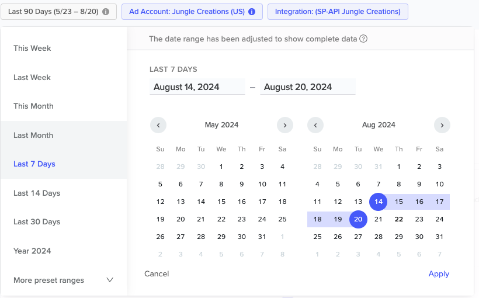Click the date range adjusted message text
479x298 pixels.
click(253, 39)
